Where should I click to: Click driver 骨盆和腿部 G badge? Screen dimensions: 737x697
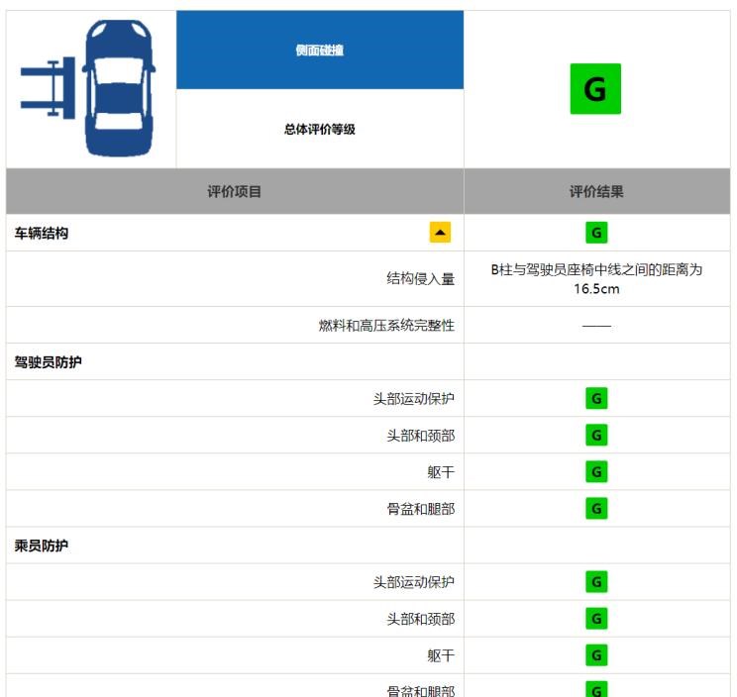click(x=596, y=508)
